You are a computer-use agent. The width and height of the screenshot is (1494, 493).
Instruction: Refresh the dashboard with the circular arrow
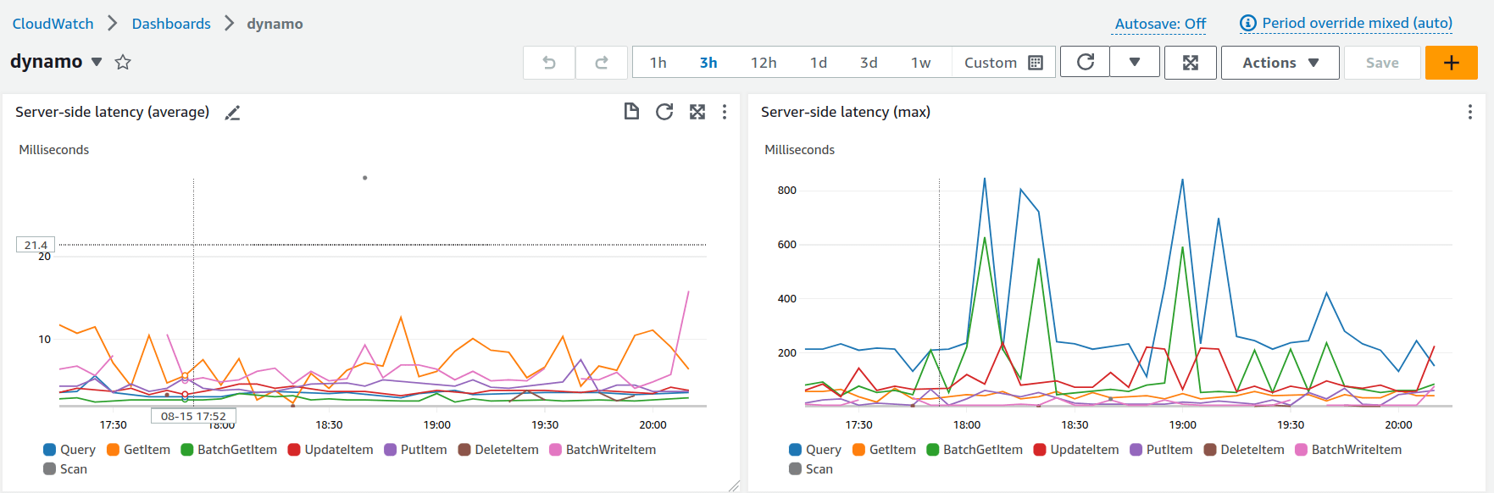coord(1086,62)
